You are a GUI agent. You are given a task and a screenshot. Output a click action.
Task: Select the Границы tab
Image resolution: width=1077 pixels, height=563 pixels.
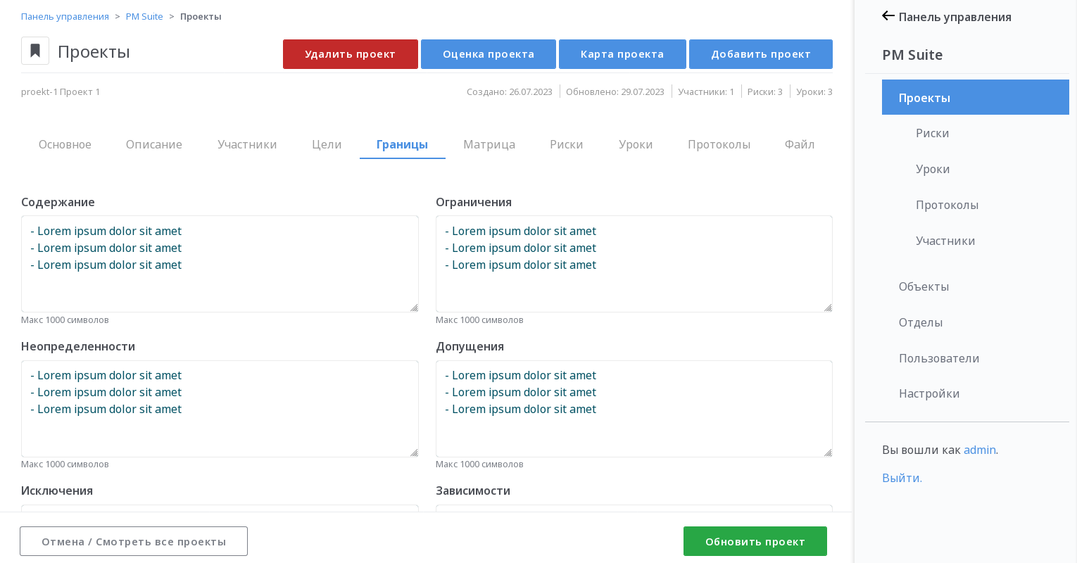(403, 144)
